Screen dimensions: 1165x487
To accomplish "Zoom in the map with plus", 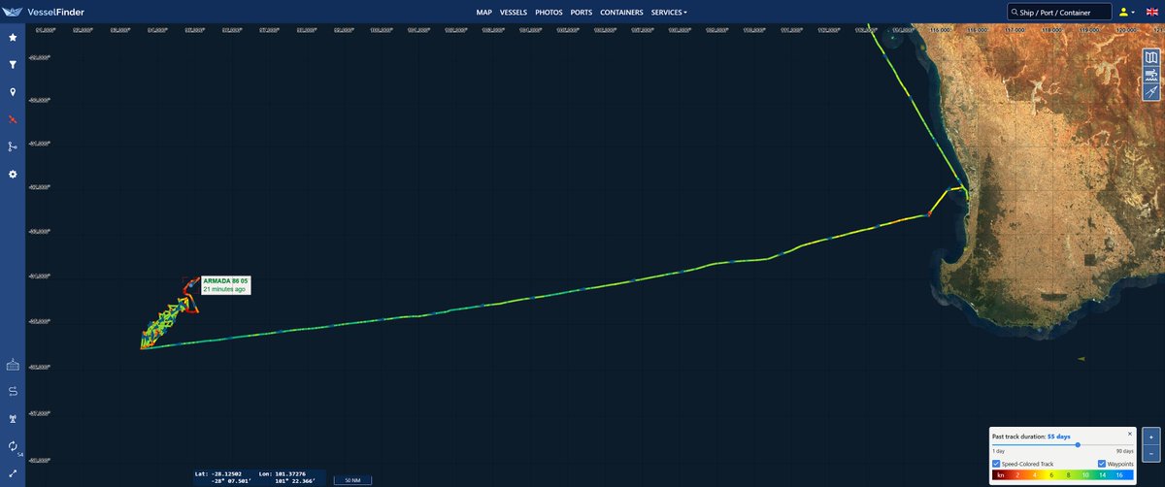I will click(1150, 437).
